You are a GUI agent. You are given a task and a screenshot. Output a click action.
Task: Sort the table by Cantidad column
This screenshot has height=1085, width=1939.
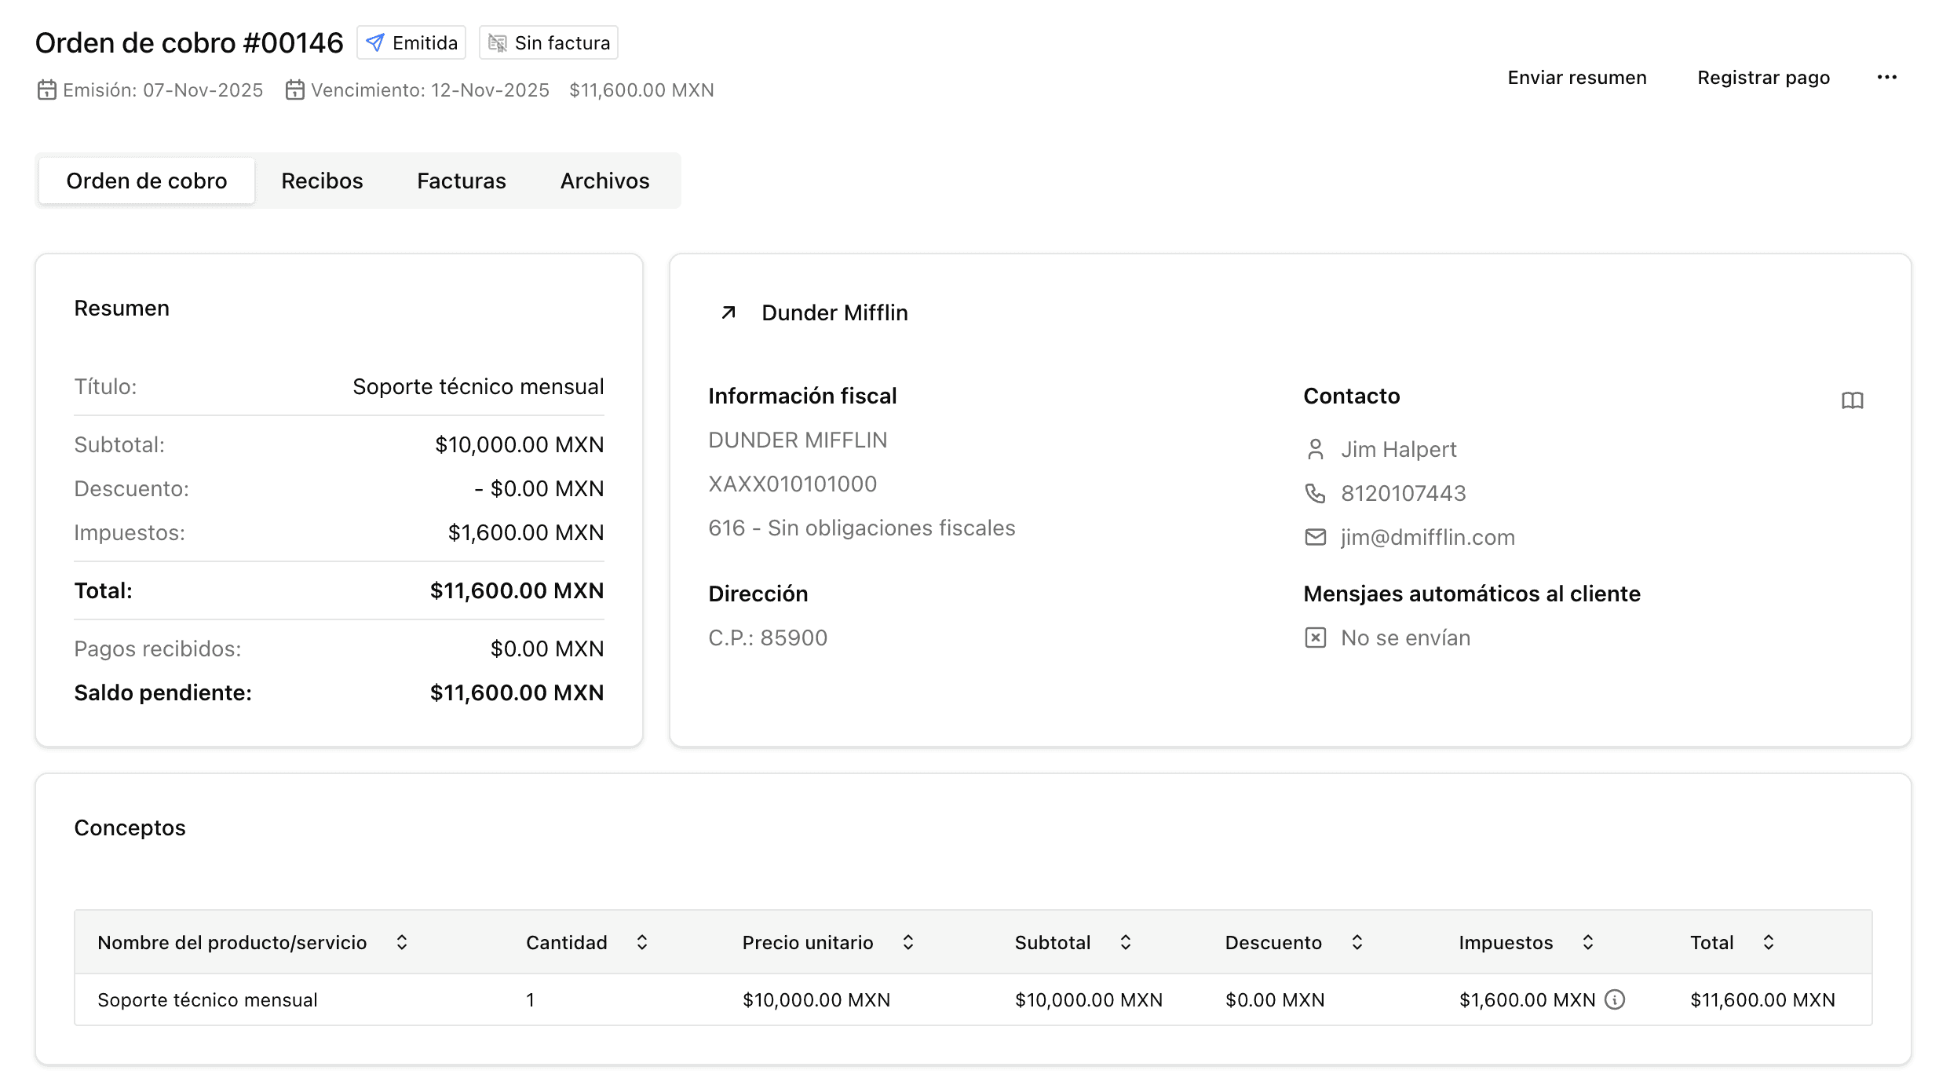pos(642,941)
